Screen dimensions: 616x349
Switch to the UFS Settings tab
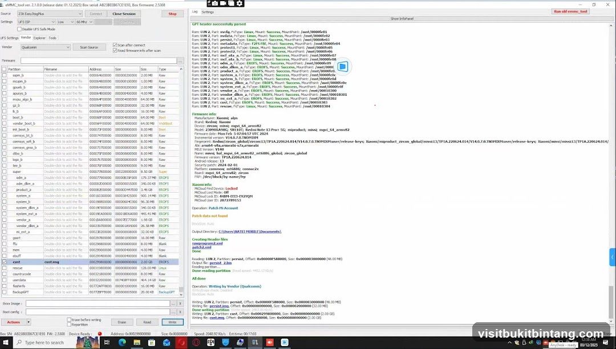[10, 38]
